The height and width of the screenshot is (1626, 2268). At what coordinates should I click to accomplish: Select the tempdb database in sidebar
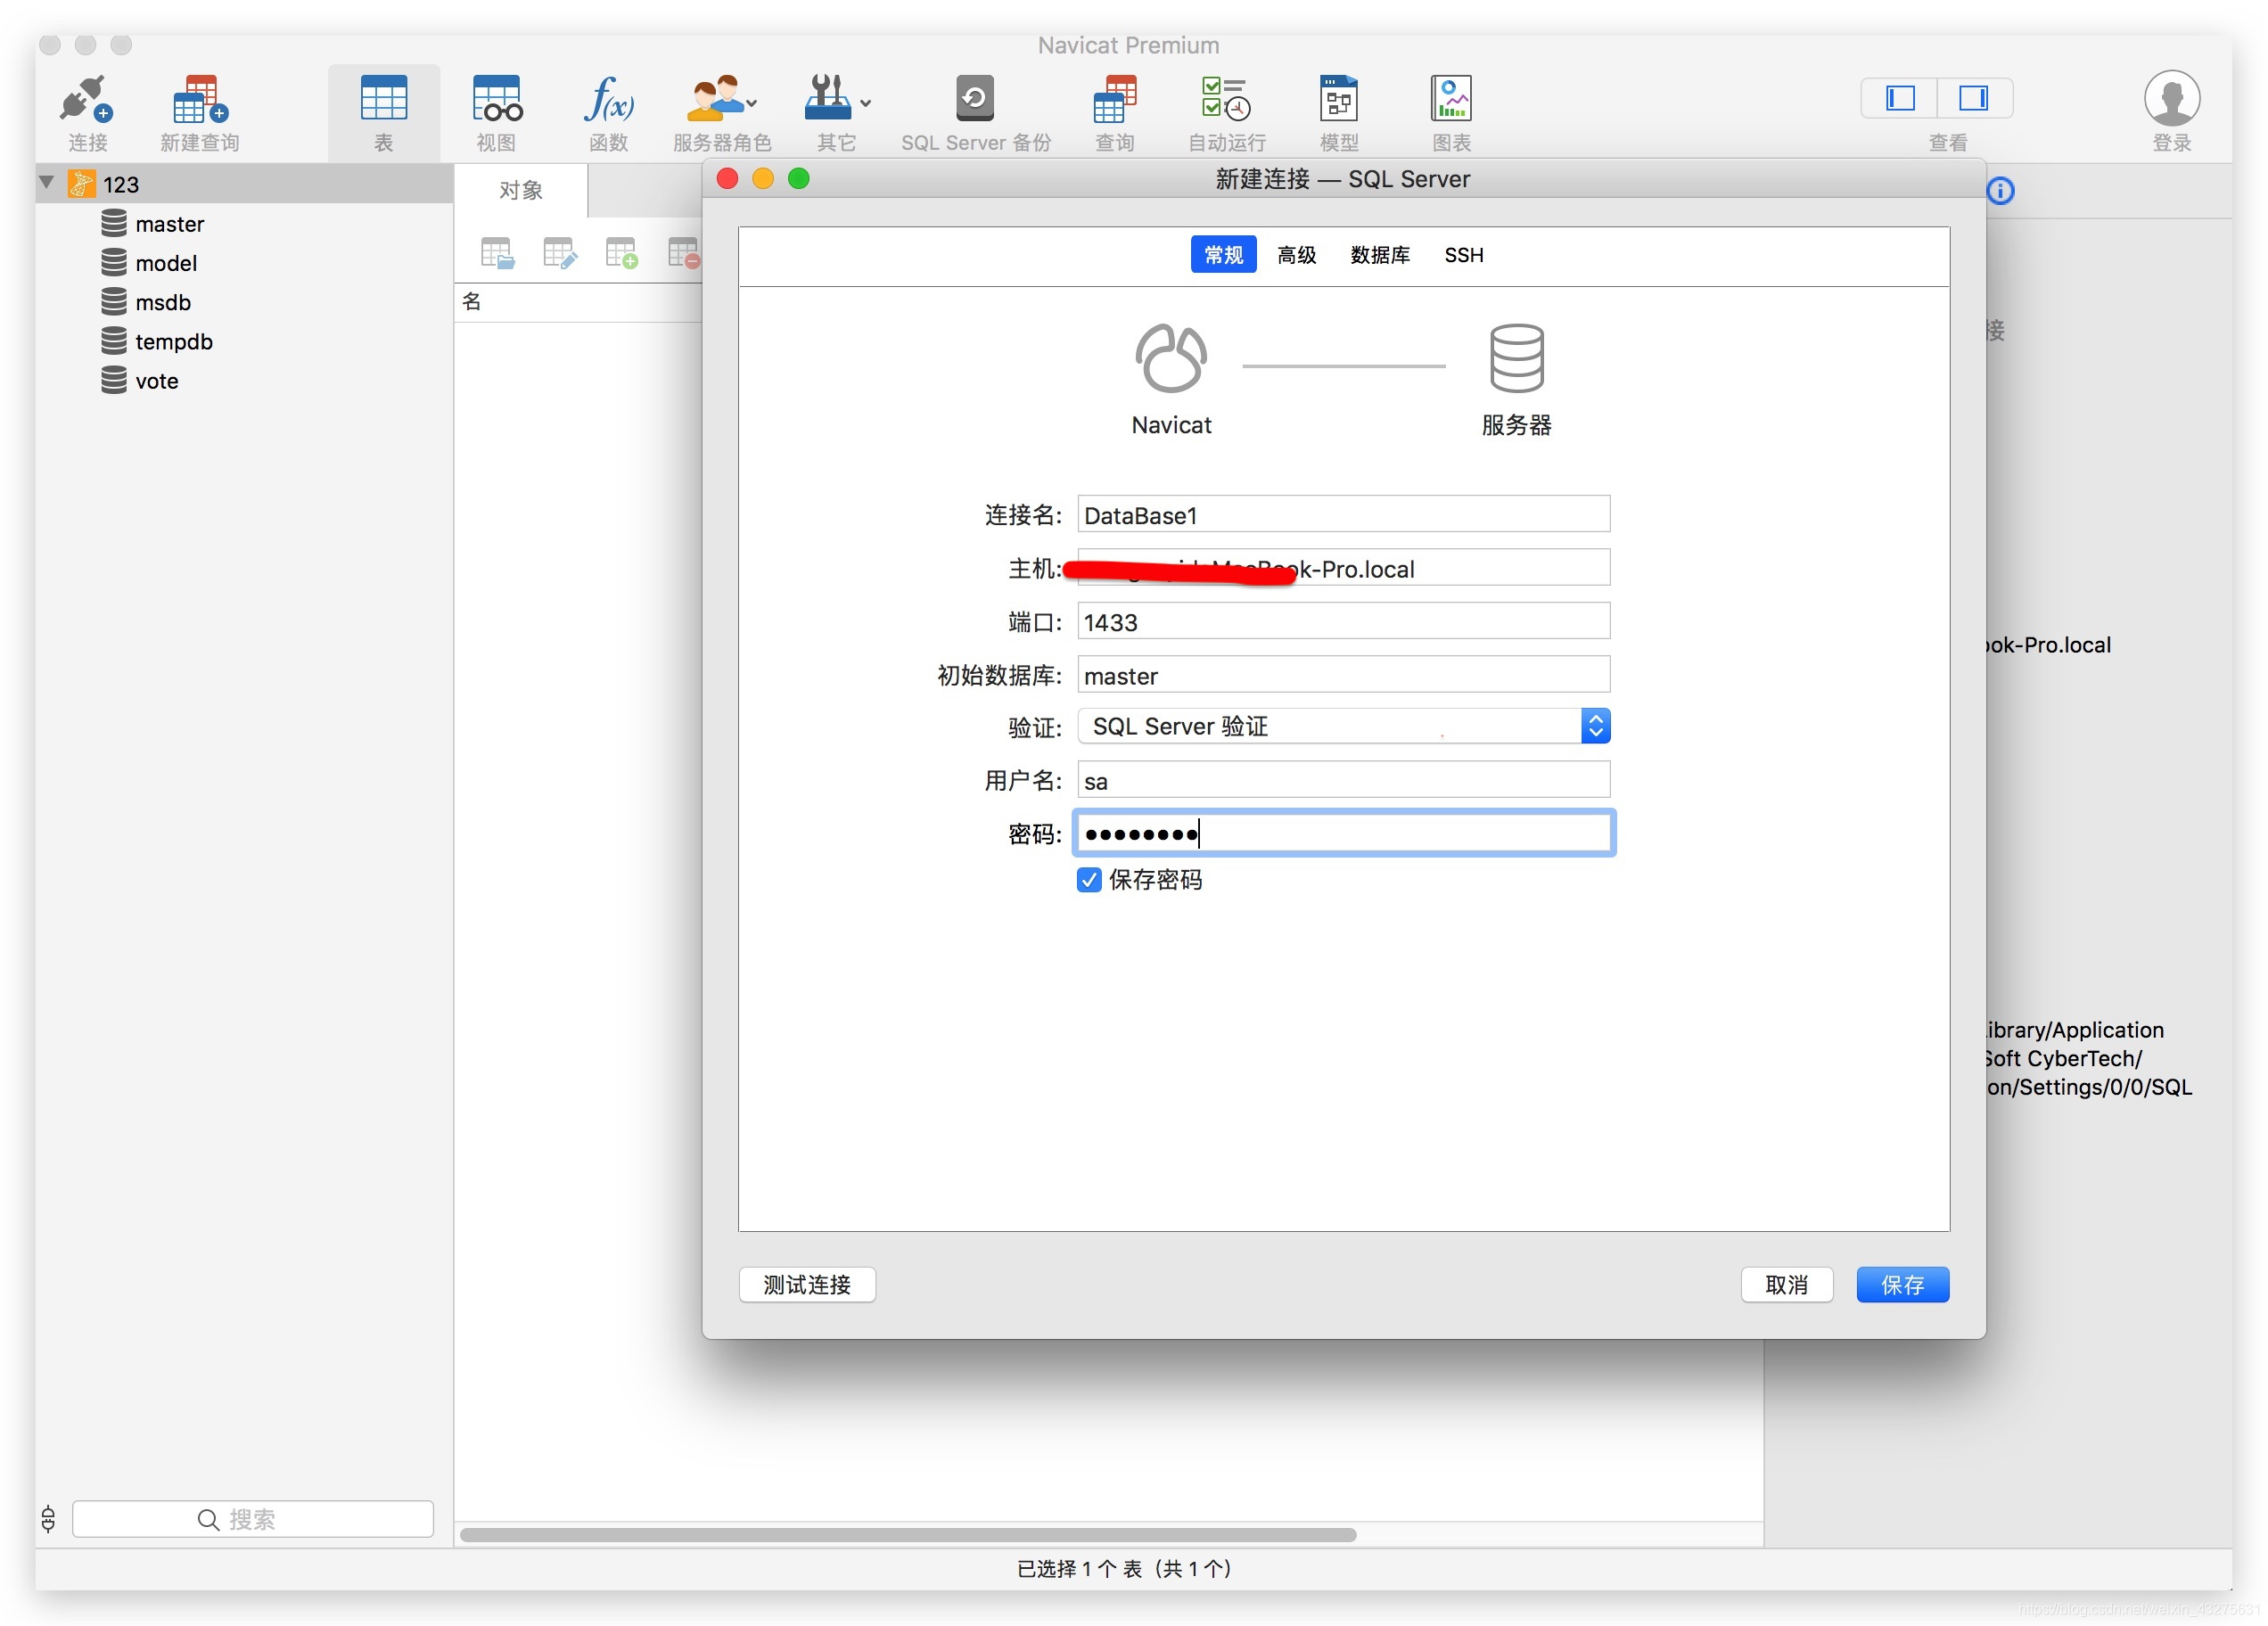173,341
